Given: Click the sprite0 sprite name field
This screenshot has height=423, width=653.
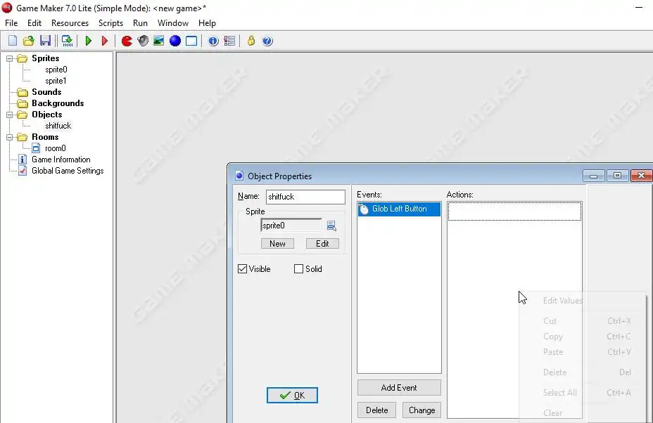Looking at the screenshot, I should pos(291,226).
